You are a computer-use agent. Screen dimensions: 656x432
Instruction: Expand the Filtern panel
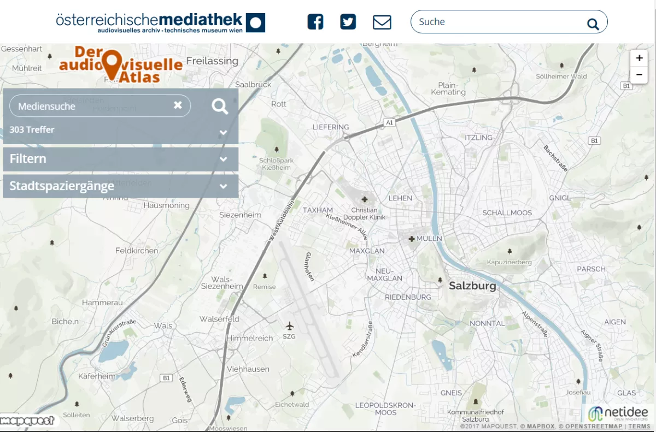pyautogui.click(x=223, y=159)
